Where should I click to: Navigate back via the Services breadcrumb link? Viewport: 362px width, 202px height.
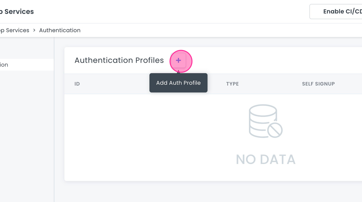point(15,30)
